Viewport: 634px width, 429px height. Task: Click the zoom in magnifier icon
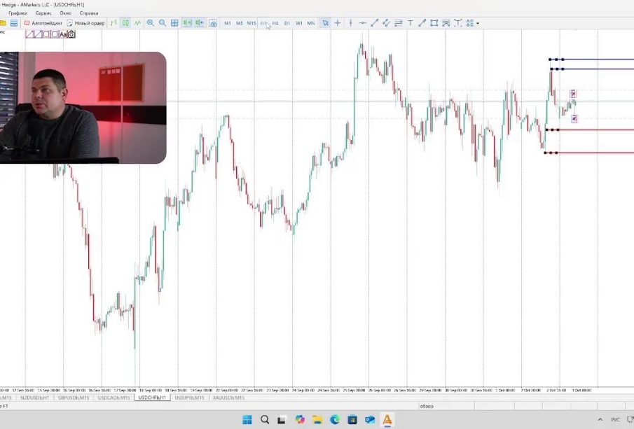(151, 23)
